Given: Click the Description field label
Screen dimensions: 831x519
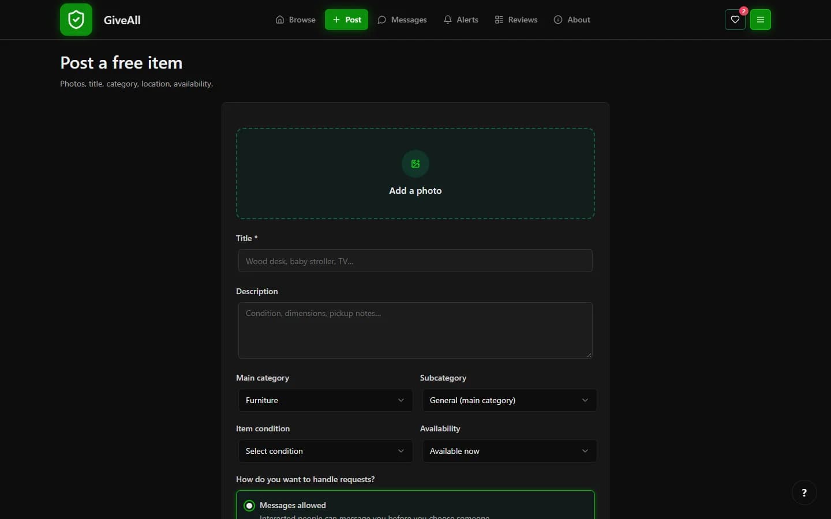Looking at the screenshot, I should [x=257, y=291].
